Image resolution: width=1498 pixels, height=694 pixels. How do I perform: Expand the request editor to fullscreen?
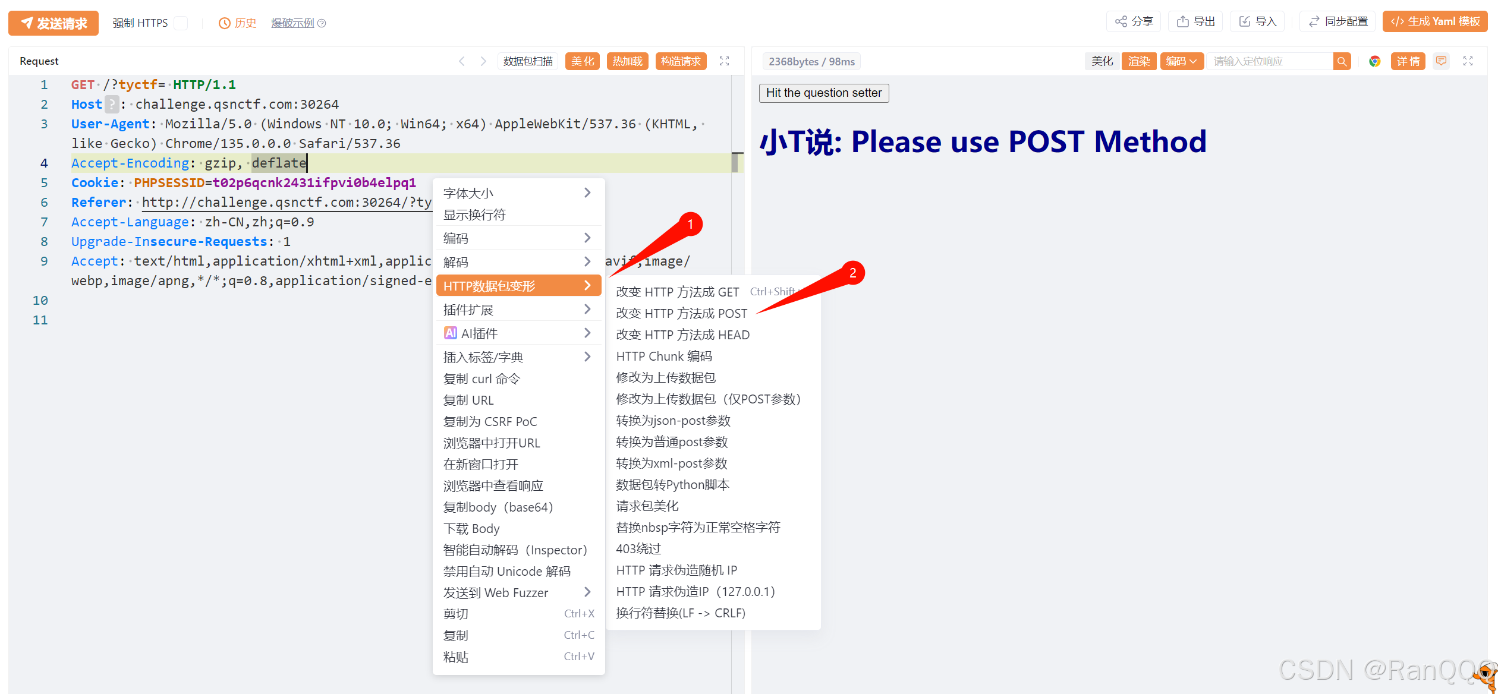pos(724,61)
